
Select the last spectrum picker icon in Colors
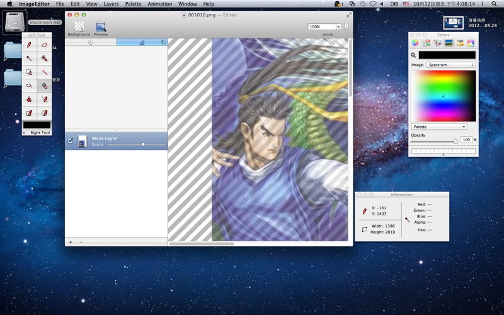471,43
